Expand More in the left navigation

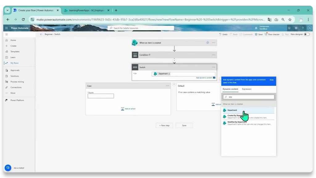point(13,93)
